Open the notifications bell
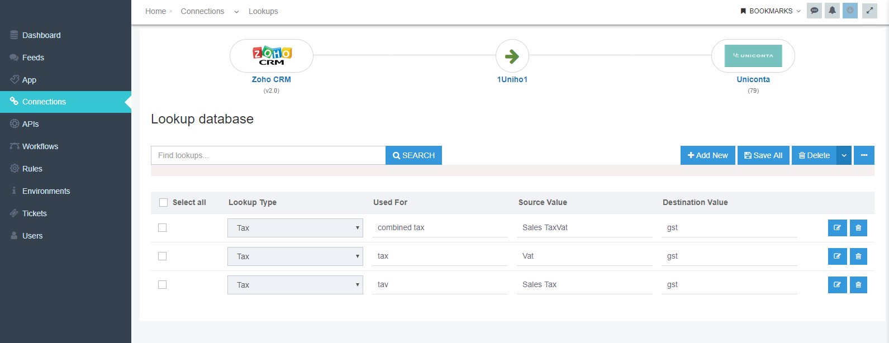The height and width of the screenshot is (343, 889). (832, 11)
